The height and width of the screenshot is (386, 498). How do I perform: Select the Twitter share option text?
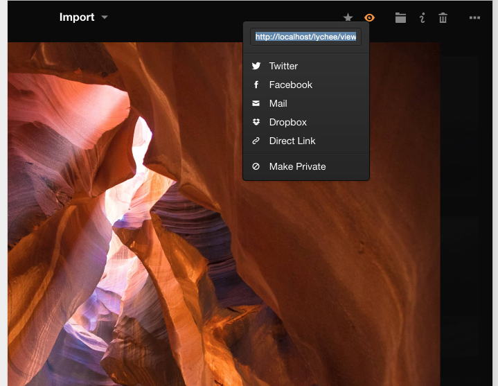pos(283,66)
